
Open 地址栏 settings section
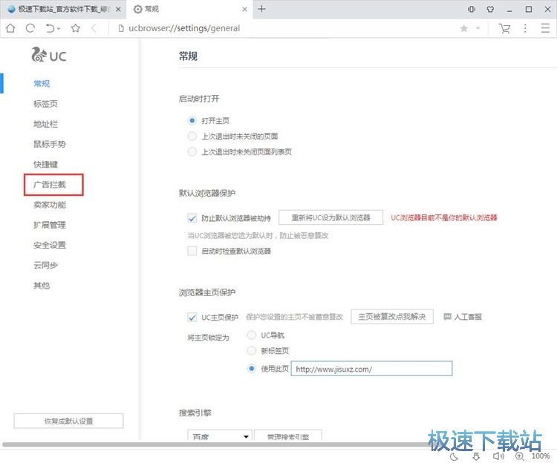(x=45, y=124)
